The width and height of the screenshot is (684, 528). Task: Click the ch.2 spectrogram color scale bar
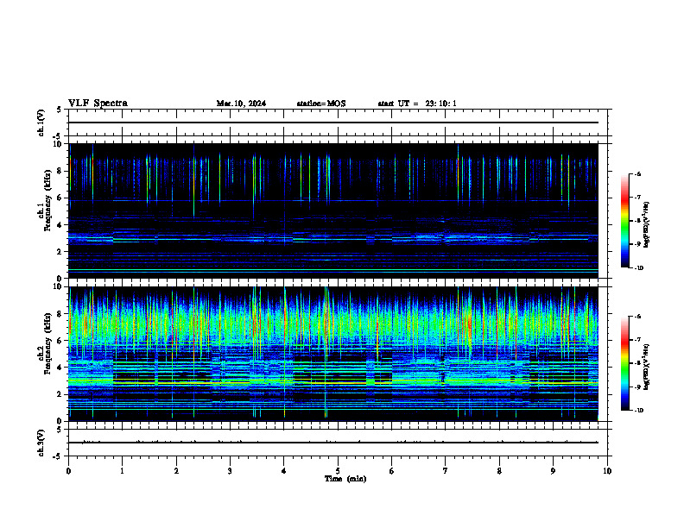coord(625,363)
